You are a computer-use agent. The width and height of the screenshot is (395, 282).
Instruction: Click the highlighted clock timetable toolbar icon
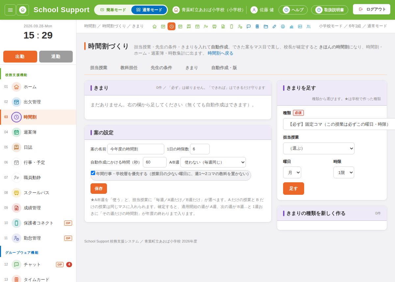coord(171,26)
